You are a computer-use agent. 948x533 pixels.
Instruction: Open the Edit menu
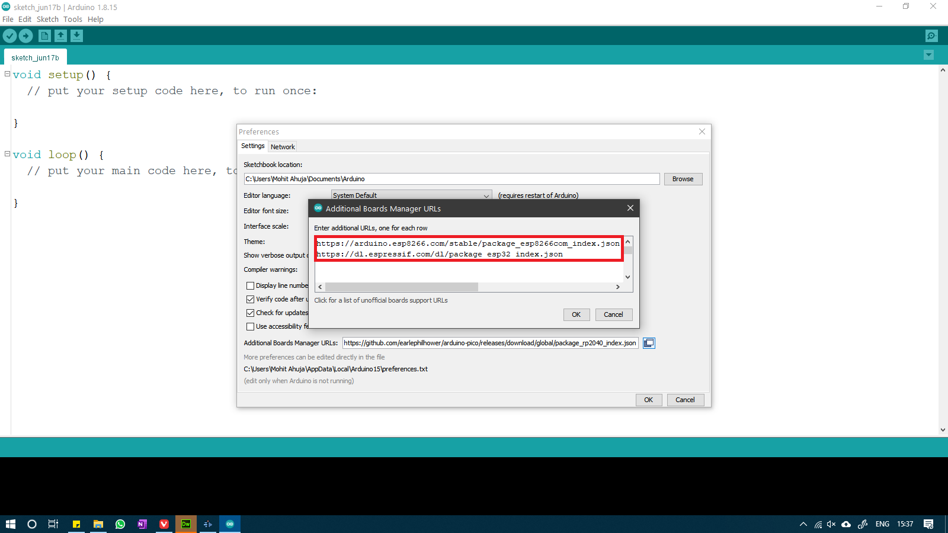coord(25,19)
